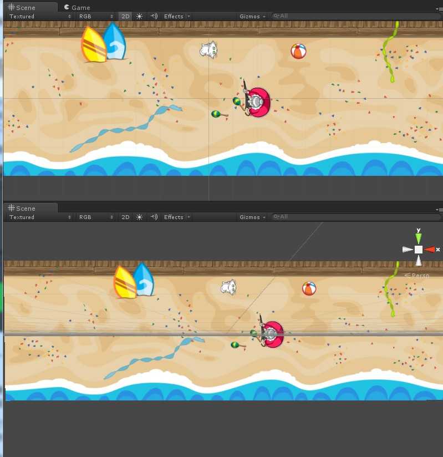Open top panel options menu icon
This screenshot has width=443, height=457.
440,9
